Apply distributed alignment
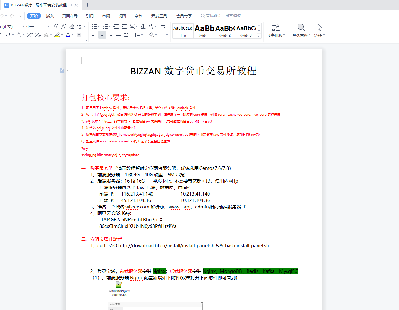This screenshot has width=399, height=310. point(126,35)
